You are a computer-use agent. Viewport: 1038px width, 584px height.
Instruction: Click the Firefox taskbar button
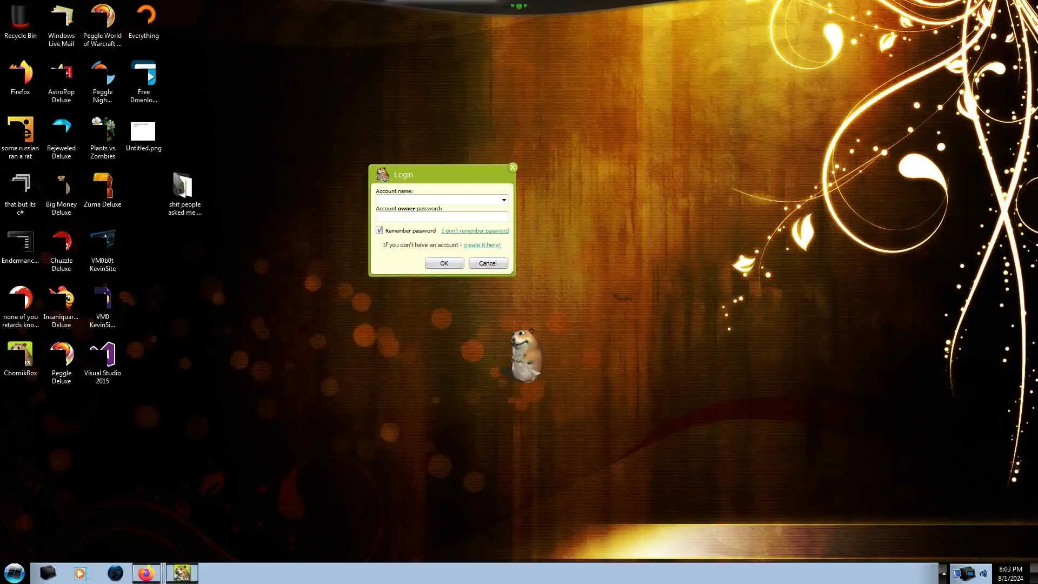(146, 573)
